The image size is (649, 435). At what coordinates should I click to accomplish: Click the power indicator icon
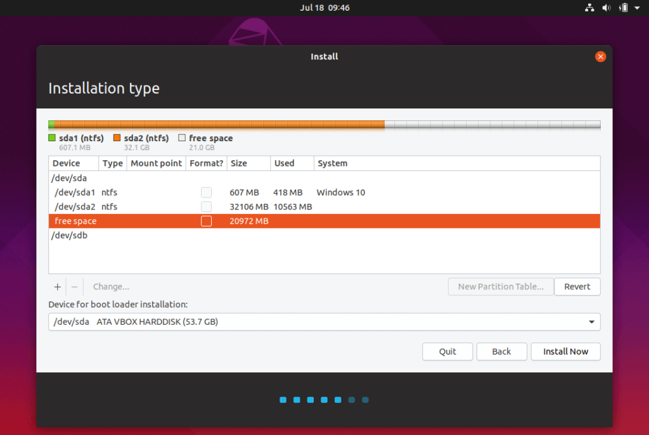click(x=623, y=8)
